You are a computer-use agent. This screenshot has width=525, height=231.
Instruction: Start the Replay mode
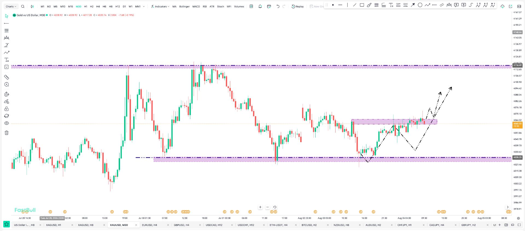pyautogui.click(x=297, y=7)
